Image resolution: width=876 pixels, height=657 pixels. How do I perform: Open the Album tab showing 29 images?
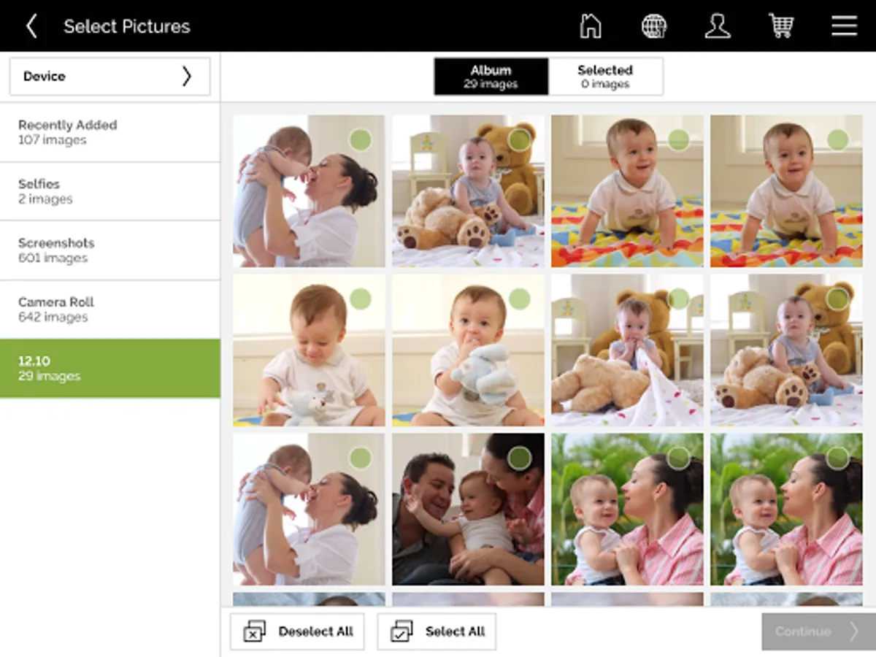tap(491, 75)
